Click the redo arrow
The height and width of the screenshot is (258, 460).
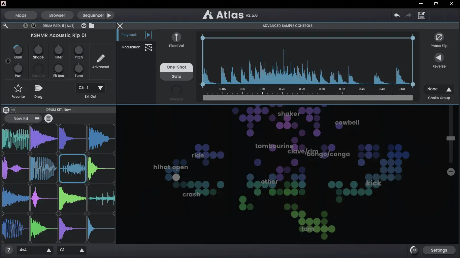tap(408, 15)
